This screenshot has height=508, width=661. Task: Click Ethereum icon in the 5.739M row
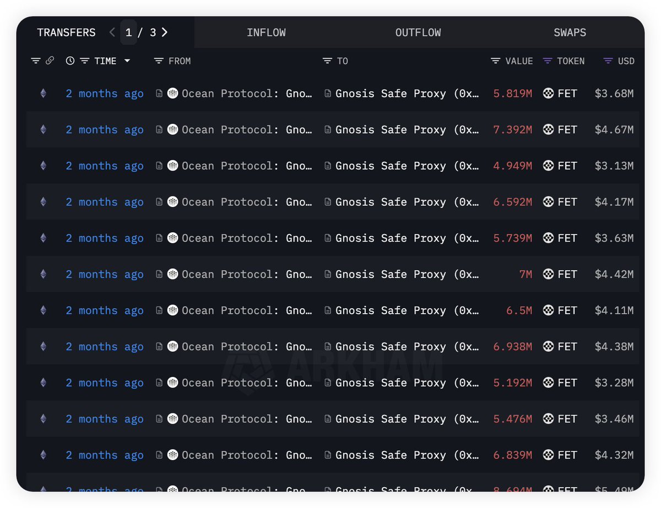pos(43,238)
